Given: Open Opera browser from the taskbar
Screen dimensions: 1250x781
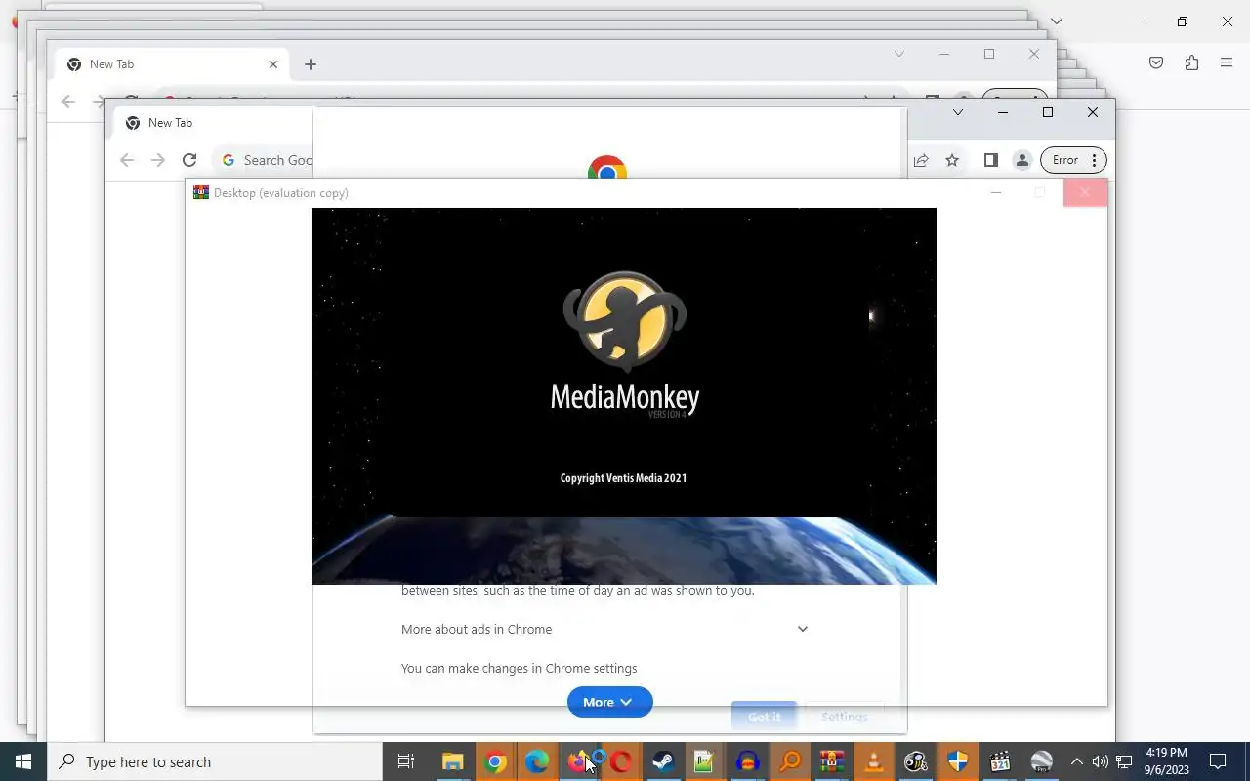Looking at the screenshot, I should click(x=621, y=761).
